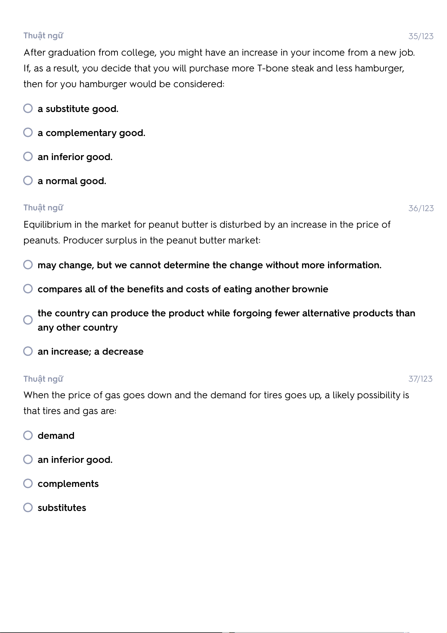This screenshot has width=447, height=633.
Task: Click the 'Thuật ngữ' label above question 36
Action: (43, 208)
